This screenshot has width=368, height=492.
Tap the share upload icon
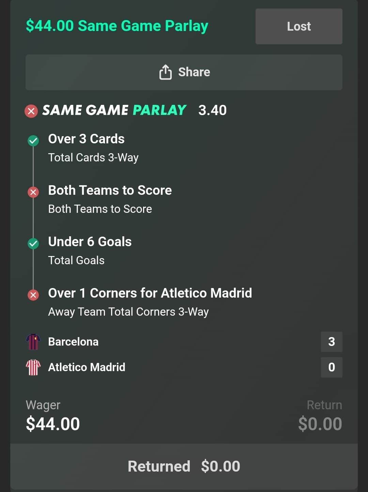tap(166, 72)
